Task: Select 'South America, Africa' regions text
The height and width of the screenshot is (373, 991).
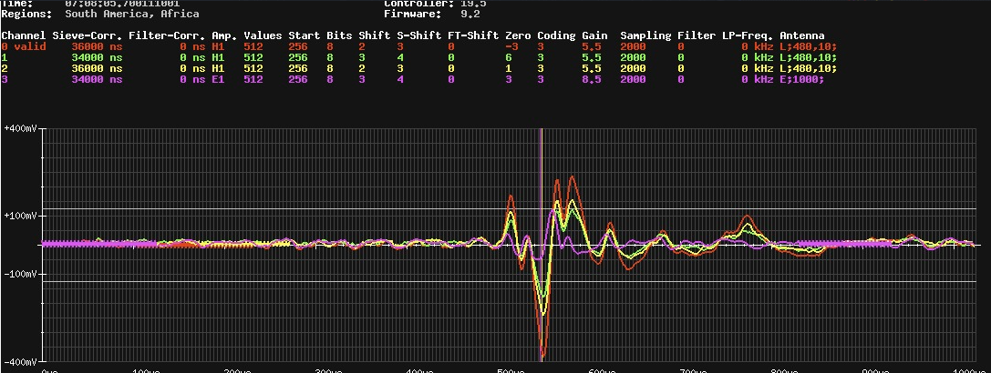Action: 132,14
